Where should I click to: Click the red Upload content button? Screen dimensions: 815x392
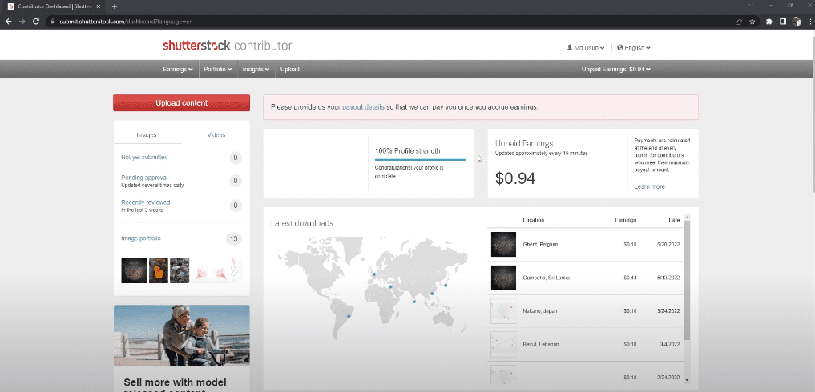click(x=181, y=102)
